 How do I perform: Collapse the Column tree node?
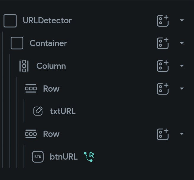(x=182, y=66)
